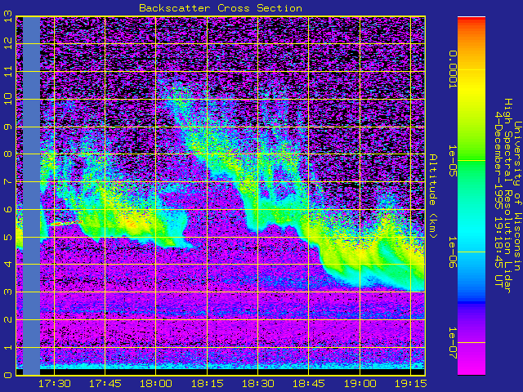Click altitude label 6 on left axis

(8, 209)
